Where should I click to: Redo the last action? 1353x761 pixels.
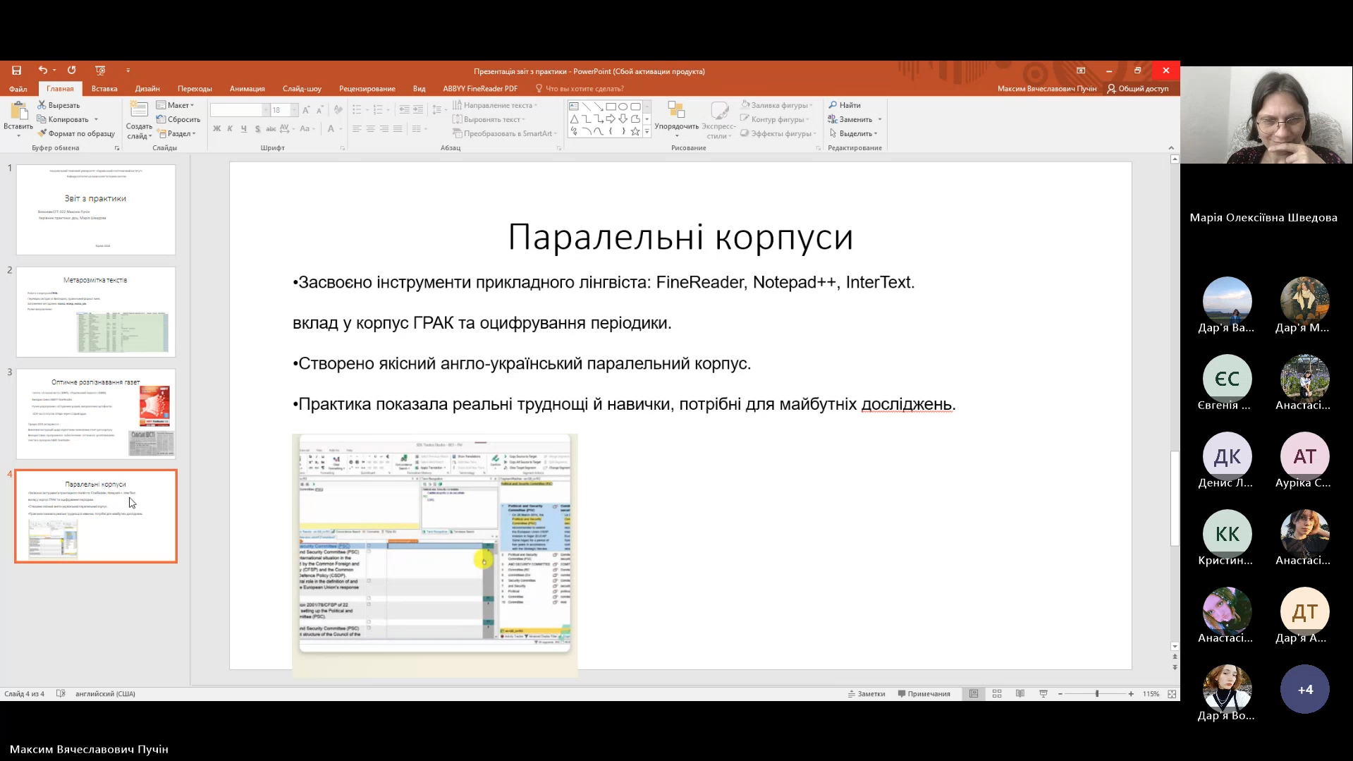pos(71,71)
